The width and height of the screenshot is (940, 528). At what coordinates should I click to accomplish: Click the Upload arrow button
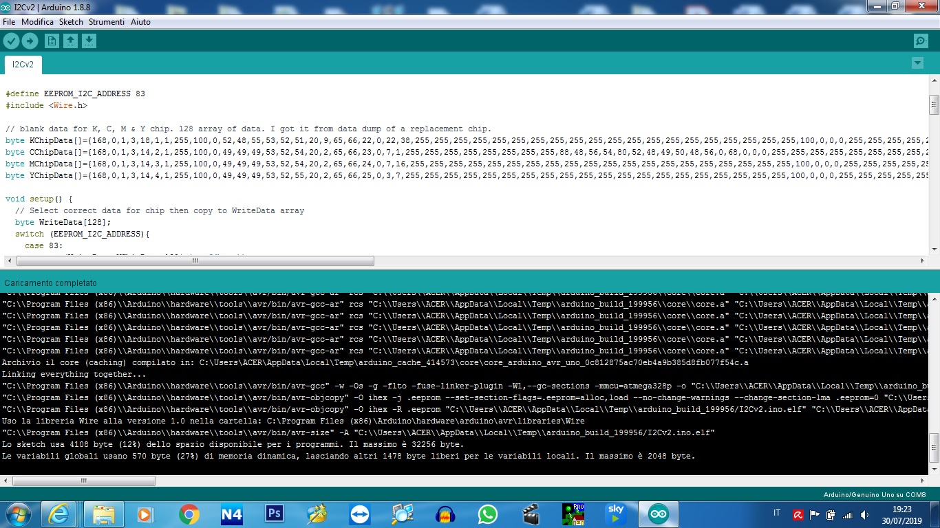pos(30,41)
